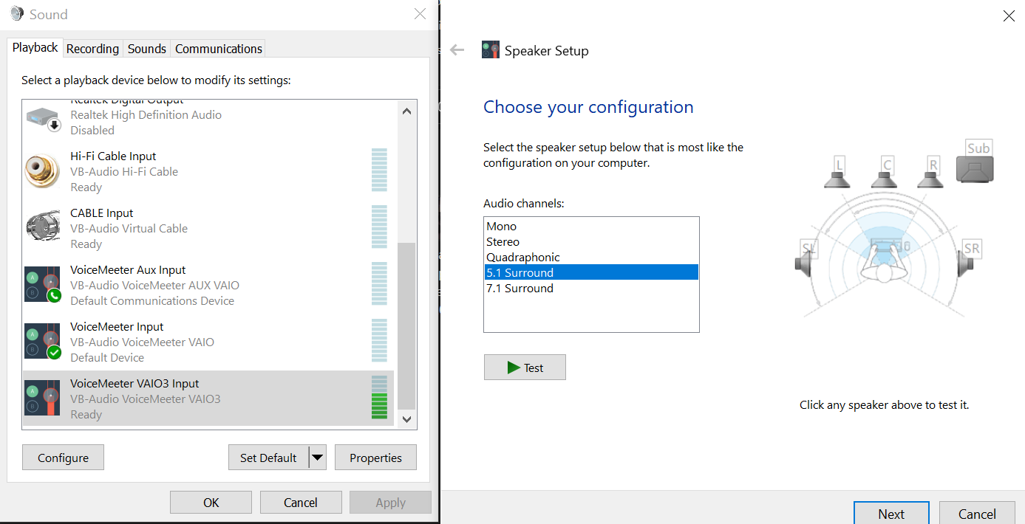Choose Stereo audio channel option
This screenshot has width=1025, height=524.
(x=503, y=242)
